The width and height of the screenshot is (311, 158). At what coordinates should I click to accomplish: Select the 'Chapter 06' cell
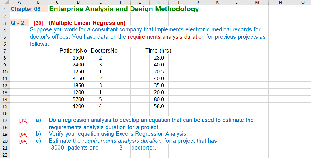tap(29, 9)
